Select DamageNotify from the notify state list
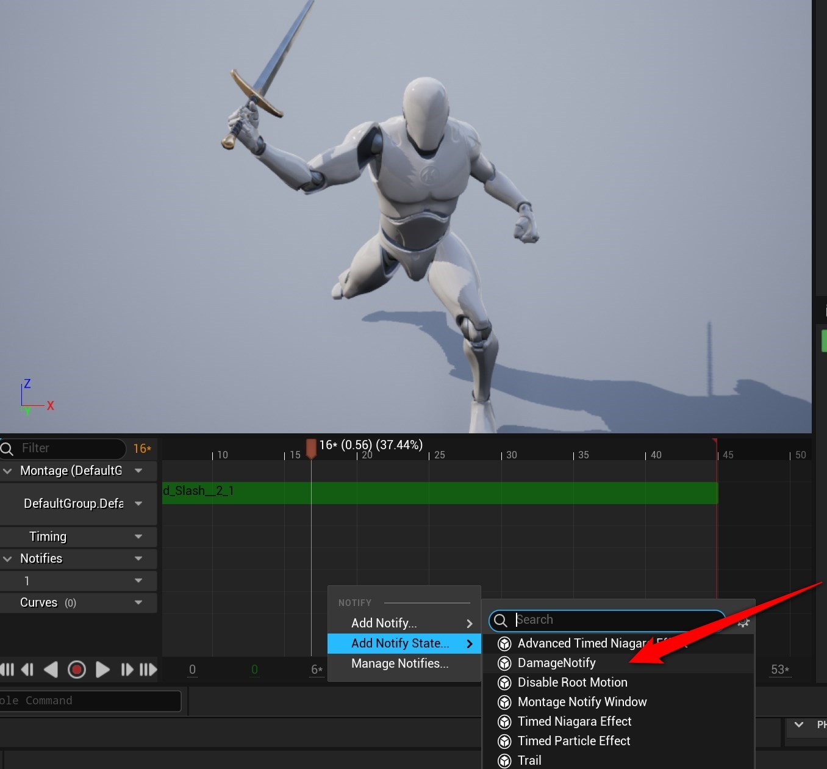827x769 pixels. (556, 663)
